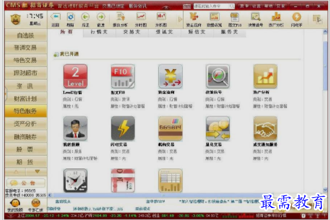Open the 机构交易 card service icon
This screenshot has width=330, height=220.
point(170,129)
